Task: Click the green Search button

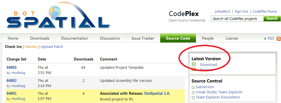Action: click(272, 19)
